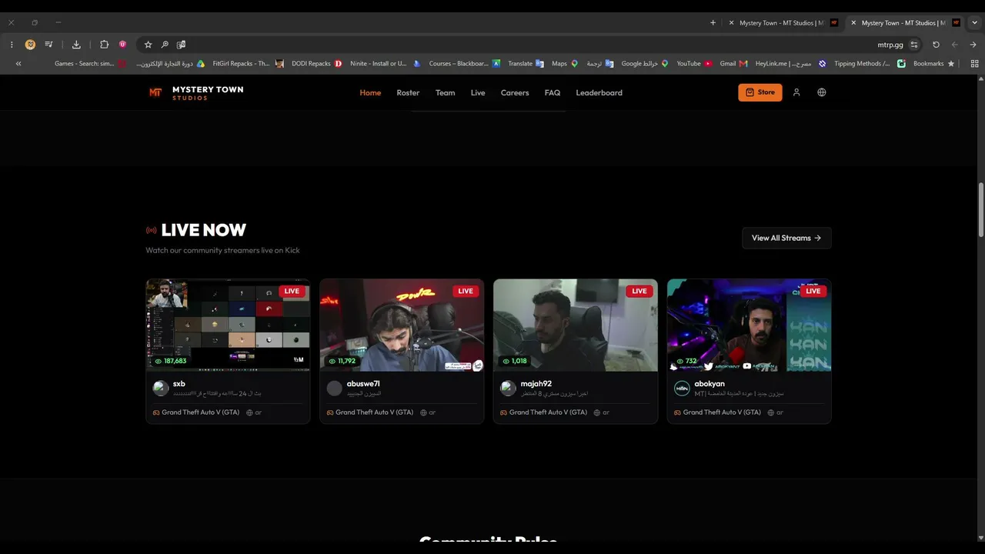Click abuswe71's streamer avatar

[x=335, y=388]
